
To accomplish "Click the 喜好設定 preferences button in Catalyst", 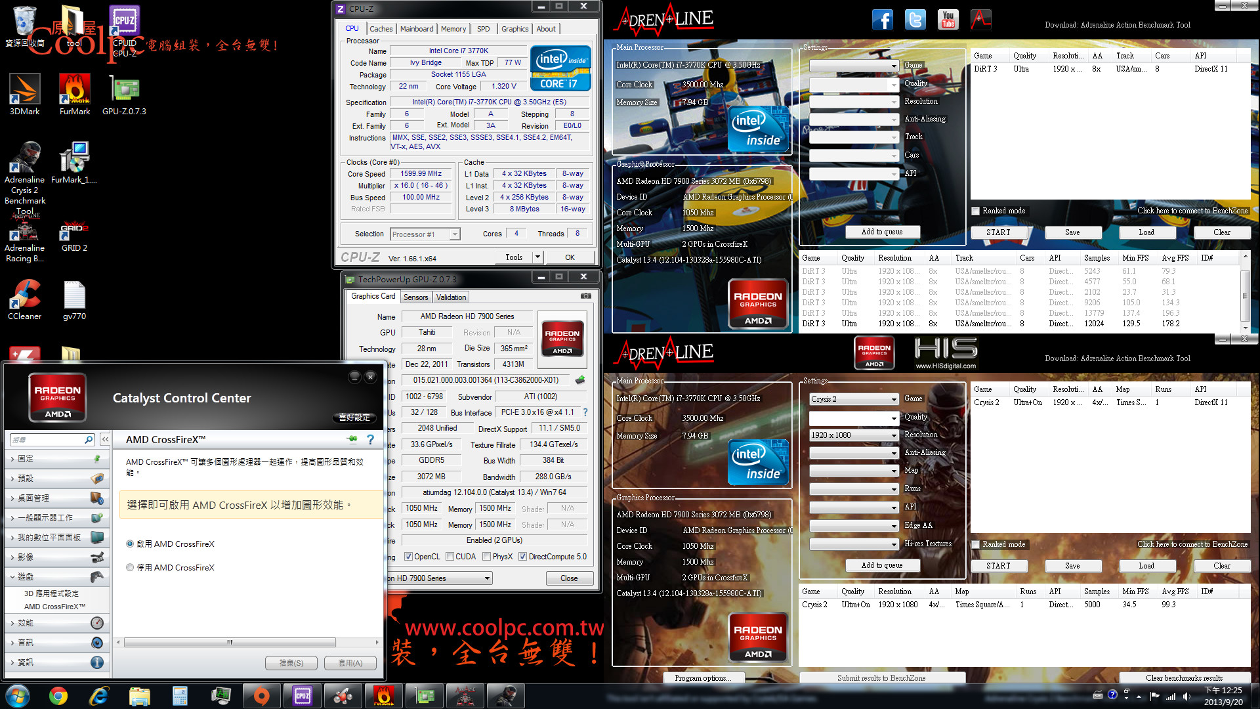I will 354,418.
